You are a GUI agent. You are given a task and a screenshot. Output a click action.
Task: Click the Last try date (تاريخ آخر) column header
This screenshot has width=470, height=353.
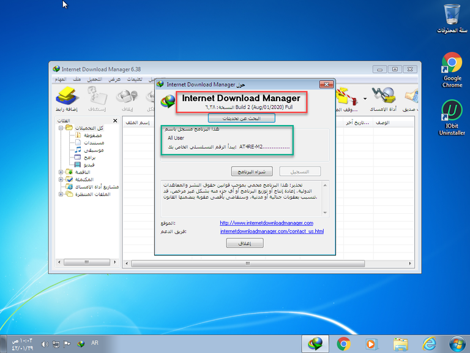[357, 123]
